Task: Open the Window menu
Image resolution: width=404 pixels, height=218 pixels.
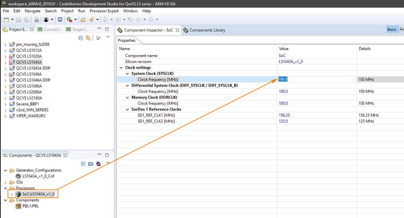Action: tap(130, 11)
